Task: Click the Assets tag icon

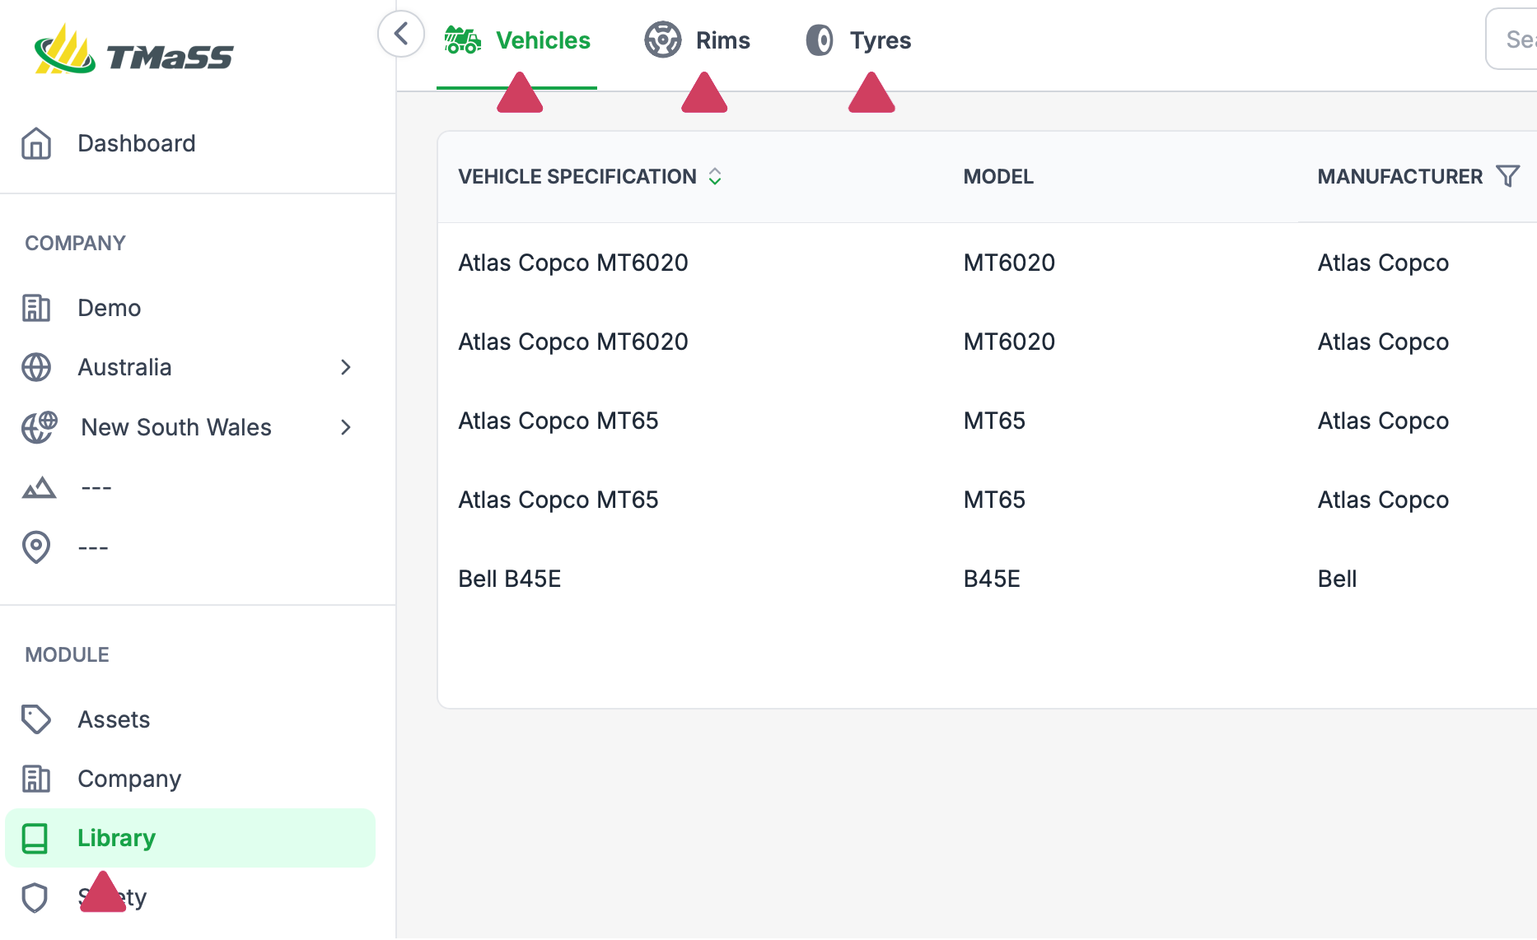Action: (36, 719)
